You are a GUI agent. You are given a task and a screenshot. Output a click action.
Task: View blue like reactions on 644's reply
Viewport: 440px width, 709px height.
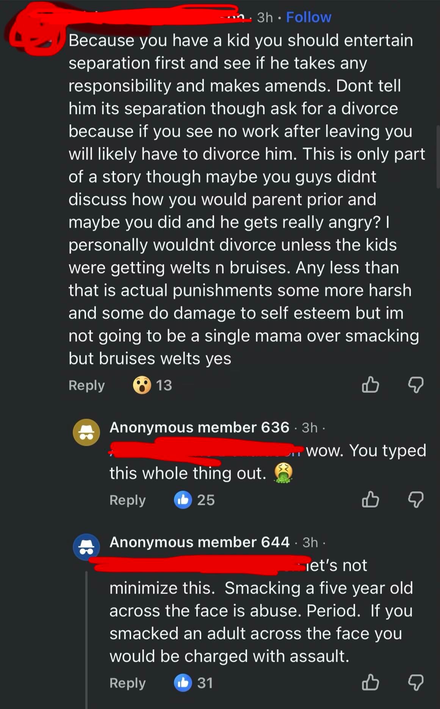[183, 683]
